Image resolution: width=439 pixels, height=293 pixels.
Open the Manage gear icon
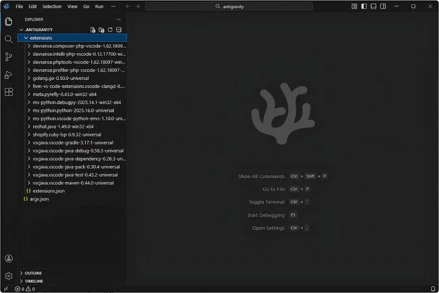point(9,276)
